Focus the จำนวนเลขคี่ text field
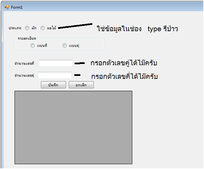 [56, 63]
